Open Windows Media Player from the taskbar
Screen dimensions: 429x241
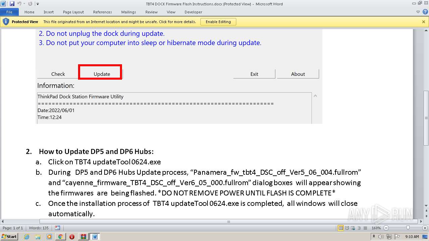49,237
